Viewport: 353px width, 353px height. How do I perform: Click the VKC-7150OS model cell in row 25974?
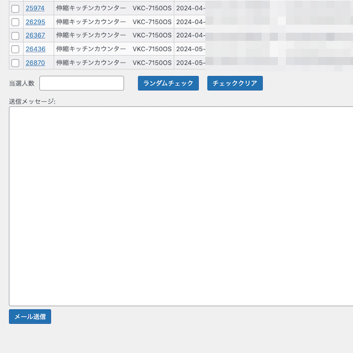[152, 8]
